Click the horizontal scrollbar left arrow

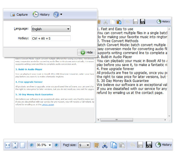point(98,120)
